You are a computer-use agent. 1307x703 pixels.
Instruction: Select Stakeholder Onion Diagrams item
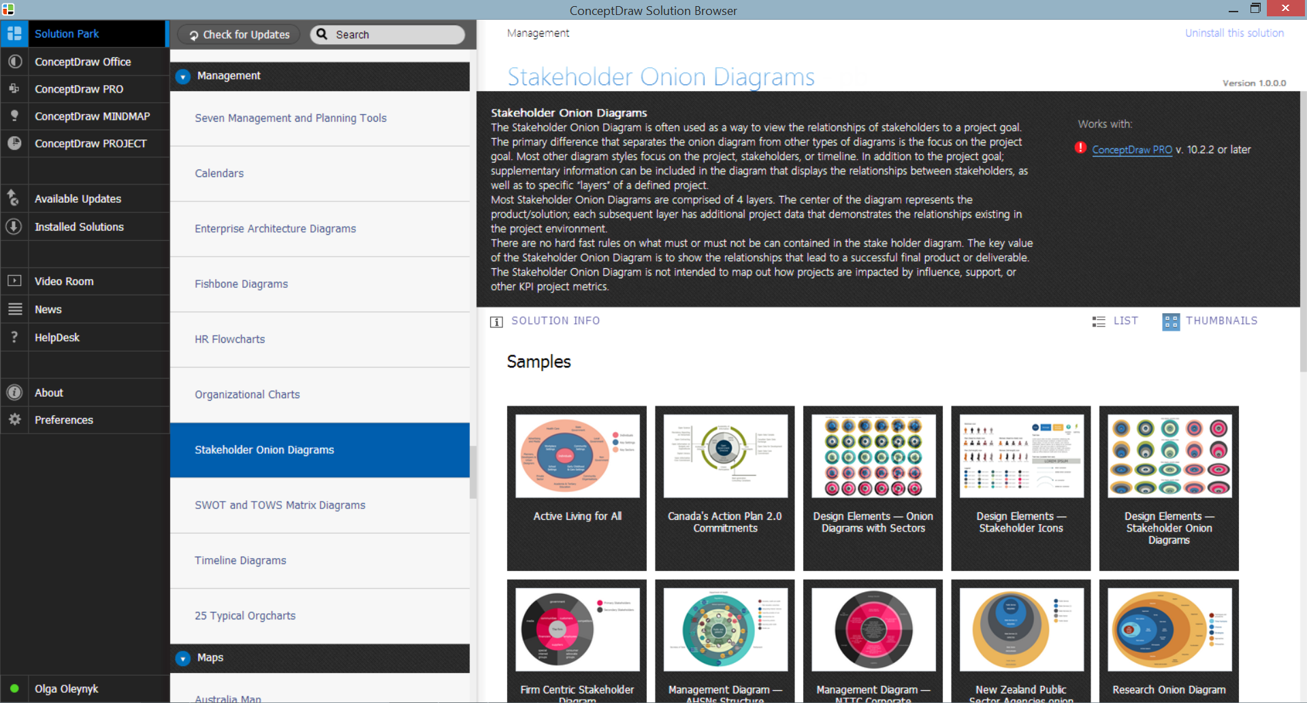coord(320,449)
